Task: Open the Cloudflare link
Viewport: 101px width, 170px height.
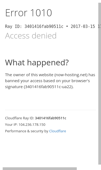Action: click(x=57, y=131)
